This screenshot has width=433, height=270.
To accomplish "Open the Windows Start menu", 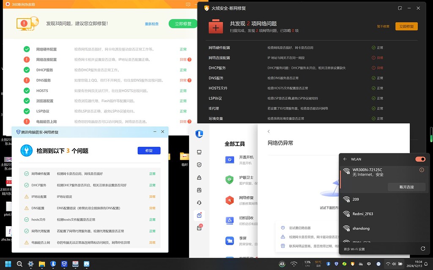I will tap(8, 264).
